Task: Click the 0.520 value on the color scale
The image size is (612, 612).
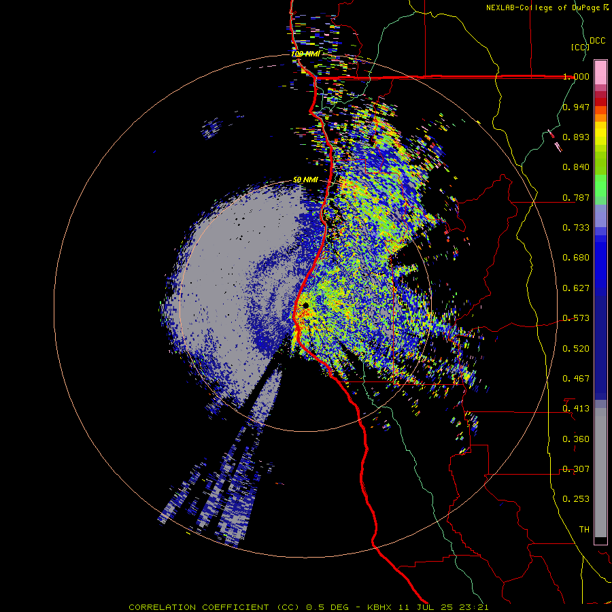Action: [x=576, y=349]
